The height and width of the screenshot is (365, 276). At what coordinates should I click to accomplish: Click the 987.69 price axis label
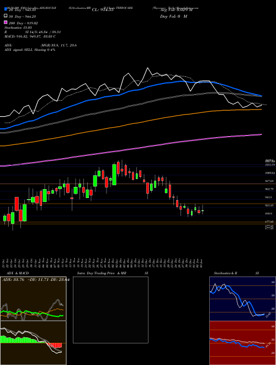270,181
